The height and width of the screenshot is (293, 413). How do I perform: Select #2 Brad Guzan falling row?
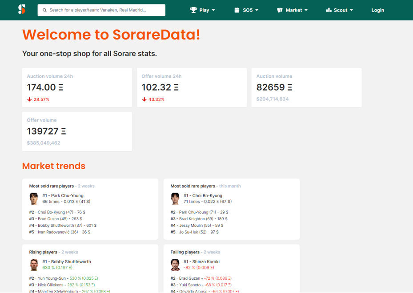click(201, 278)
